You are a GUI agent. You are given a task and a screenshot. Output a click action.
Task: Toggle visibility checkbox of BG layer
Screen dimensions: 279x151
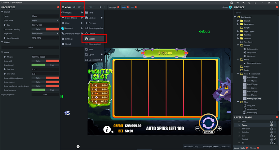coord(275,143)
